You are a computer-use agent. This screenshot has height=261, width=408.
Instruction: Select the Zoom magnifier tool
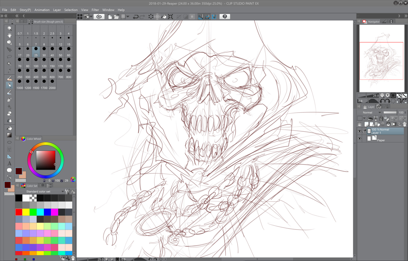(x=9, y=28)
